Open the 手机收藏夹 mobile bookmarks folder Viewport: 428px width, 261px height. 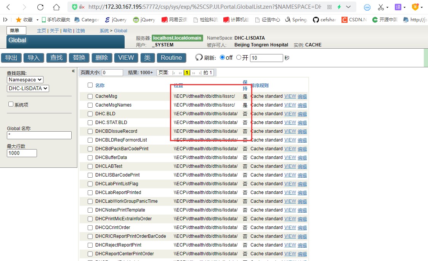56,20
